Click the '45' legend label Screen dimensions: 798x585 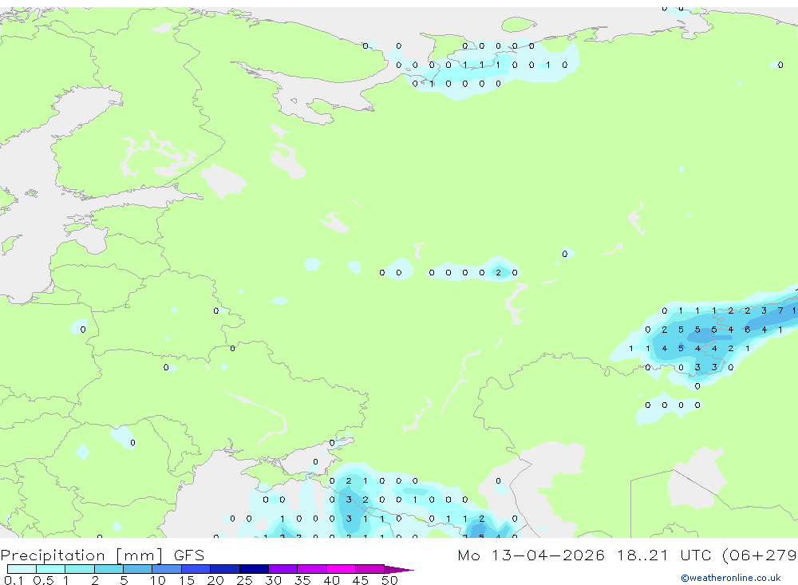pos(361,580)
